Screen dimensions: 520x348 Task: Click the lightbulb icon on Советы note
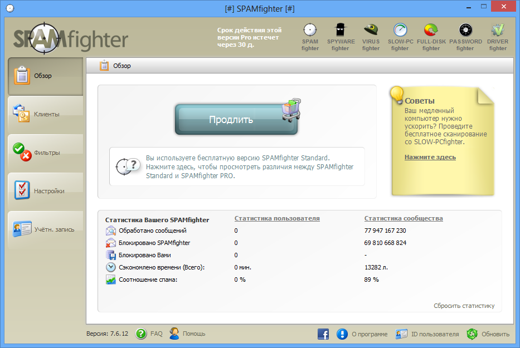[x=397, y=94]
